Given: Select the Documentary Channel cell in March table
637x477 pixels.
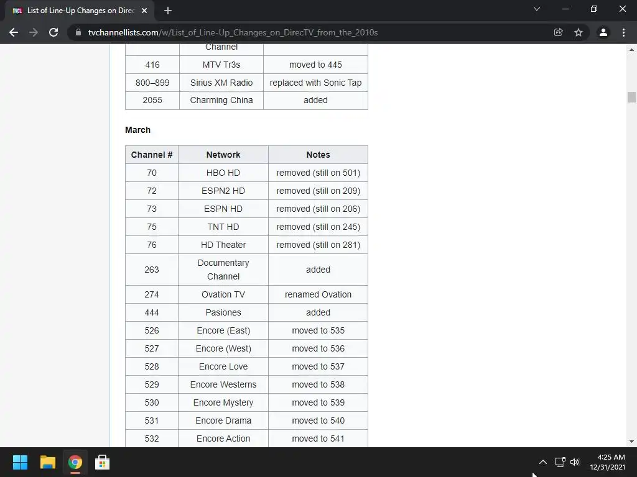Looking at the screenshot, I should pyautogui.click(x=223, y=270).
